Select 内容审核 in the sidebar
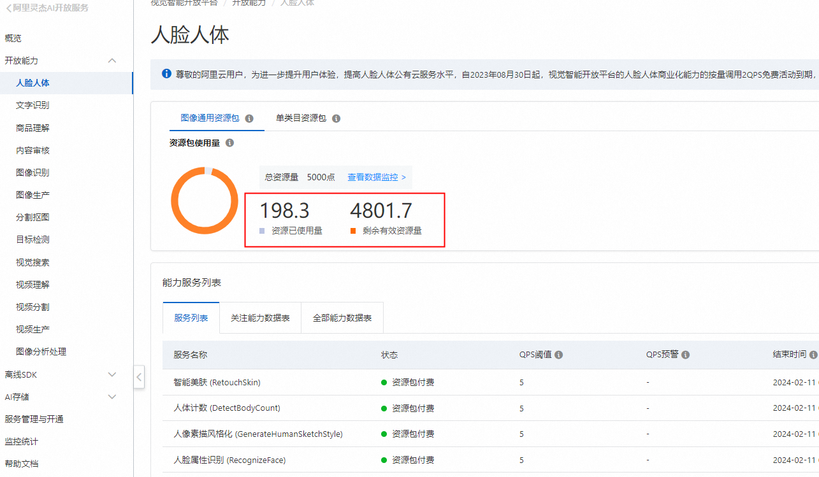Screen dimensions: 819x477 (x=33, y=150)
